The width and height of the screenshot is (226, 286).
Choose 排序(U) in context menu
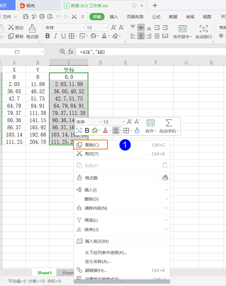tap(122, 229)
